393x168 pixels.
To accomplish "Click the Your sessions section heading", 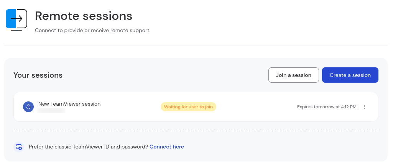I will tap(38, 75).
